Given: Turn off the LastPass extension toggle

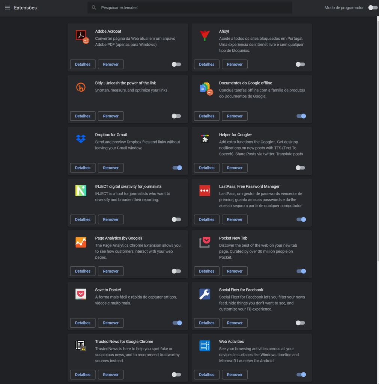Looking at the screenshot, I should (301, 220).
